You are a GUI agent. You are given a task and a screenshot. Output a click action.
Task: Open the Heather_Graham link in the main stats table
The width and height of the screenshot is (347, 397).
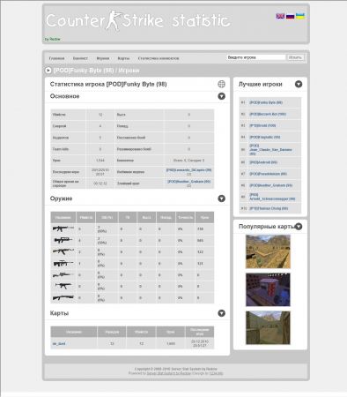189,182
